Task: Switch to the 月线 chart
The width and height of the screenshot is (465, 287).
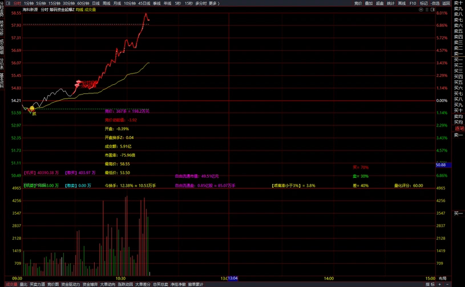Action: point(117,3)
